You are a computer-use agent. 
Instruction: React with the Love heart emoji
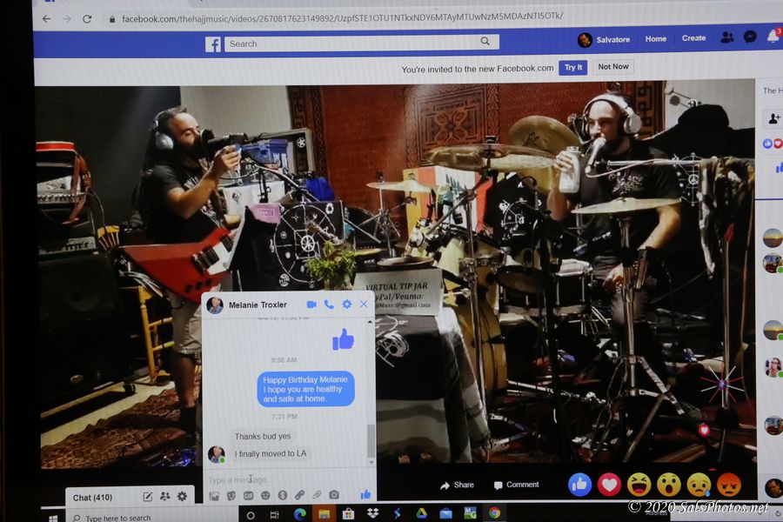pyautogui.click(x=609, y=484)
